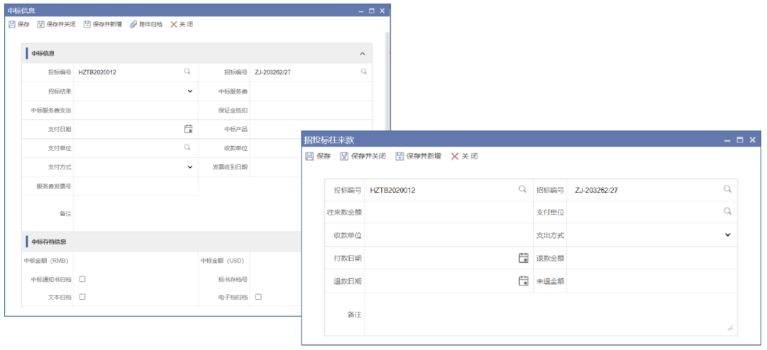Search 投标编号 lookup icon in 招投标往来款 window
This screenshot has height=350, width=767.
(522, 189)
